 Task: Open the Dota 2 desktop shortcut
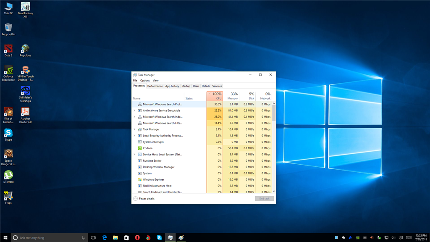(x=8, y=49)
